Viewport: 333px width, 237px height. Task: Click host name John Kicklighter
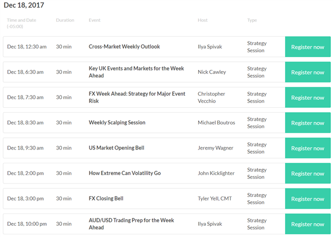pos(216,173)
